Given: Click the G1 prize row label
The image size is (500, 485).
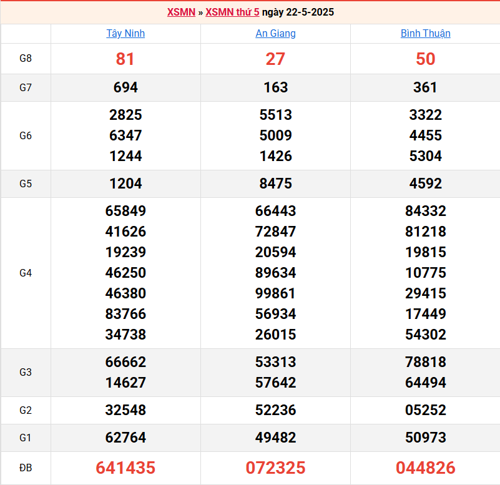Looking at the screenshot, I should point(26,438).
